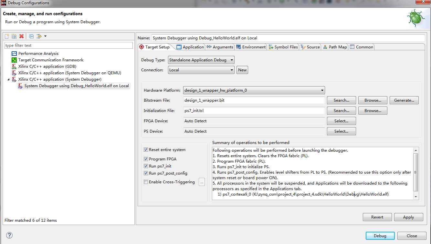Search for the Bitstream File
Viewport: 431px width, 244px height.
[342, 100]
